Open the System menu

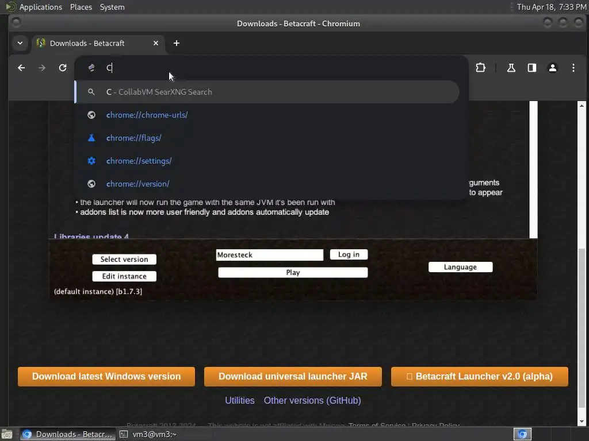click(112, 7)
